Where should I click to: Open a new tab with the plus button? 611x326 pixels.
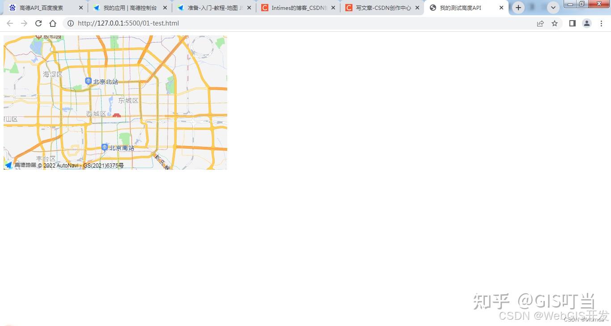point(518,8)
